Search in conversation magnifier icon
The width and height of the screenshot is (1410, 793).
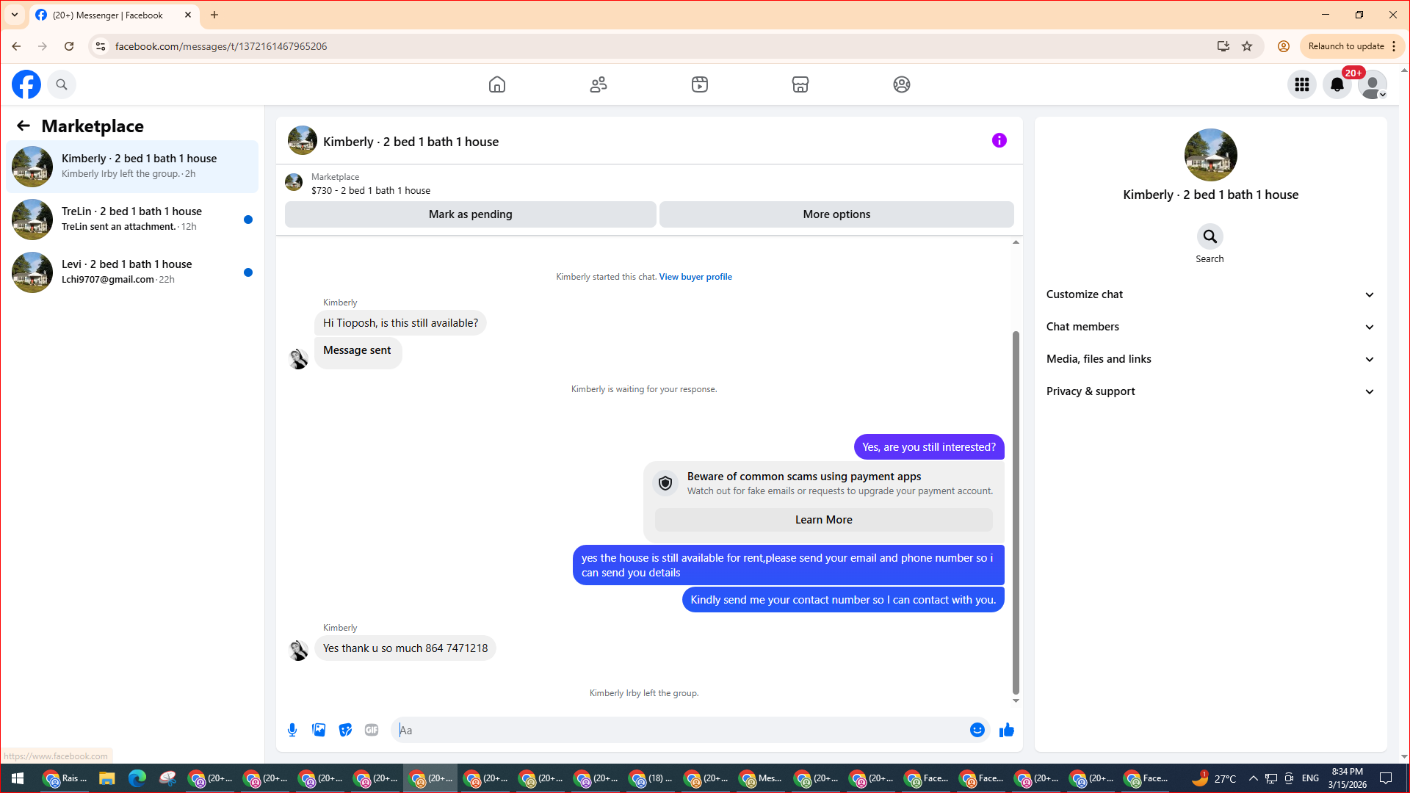tap(1210, 236)
